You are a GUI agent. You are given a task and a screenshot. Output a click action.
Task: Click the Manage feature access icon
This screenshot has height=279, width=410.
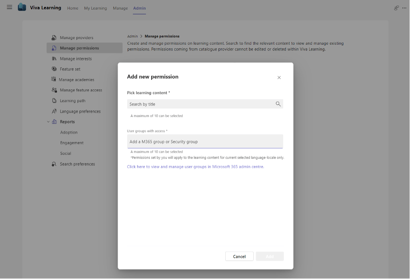(x=54, y=90)
